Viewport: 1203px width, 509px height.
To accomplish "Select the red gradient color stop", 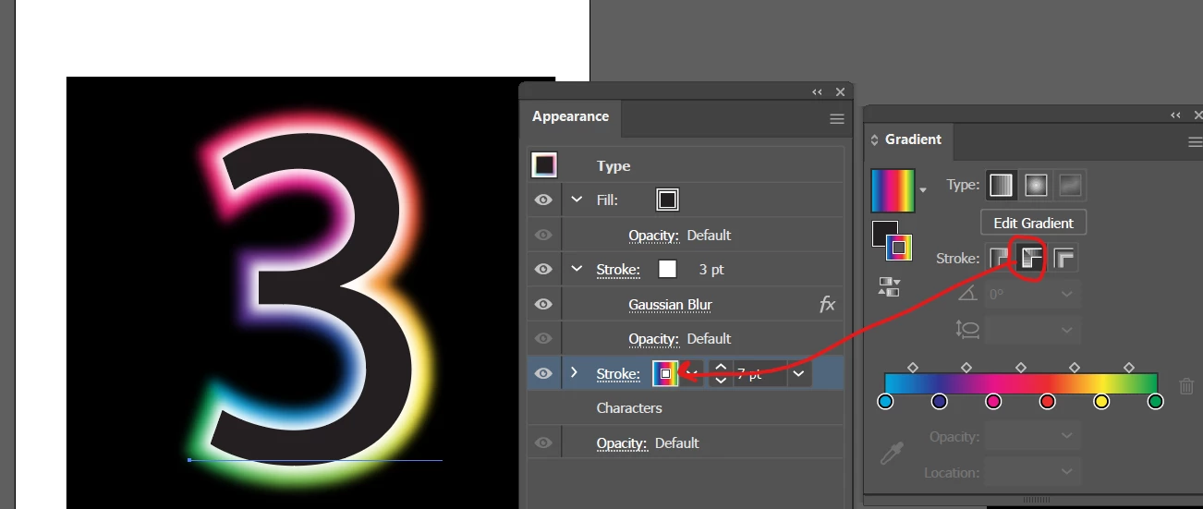I will click(x=1047, y=401).
